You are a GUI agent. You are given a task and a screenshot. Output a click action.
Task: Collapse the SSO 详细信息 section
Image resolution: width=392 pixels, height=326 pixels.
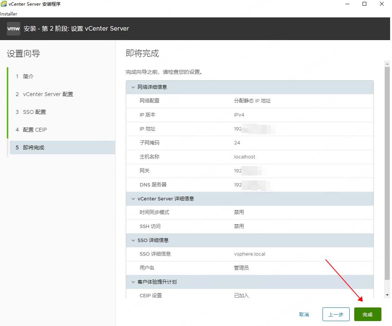tap(133, 240)
